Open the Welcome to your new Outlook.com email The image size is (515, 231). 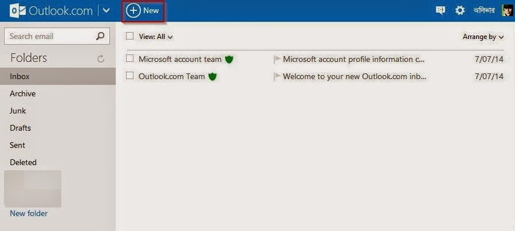coord(355,77)
